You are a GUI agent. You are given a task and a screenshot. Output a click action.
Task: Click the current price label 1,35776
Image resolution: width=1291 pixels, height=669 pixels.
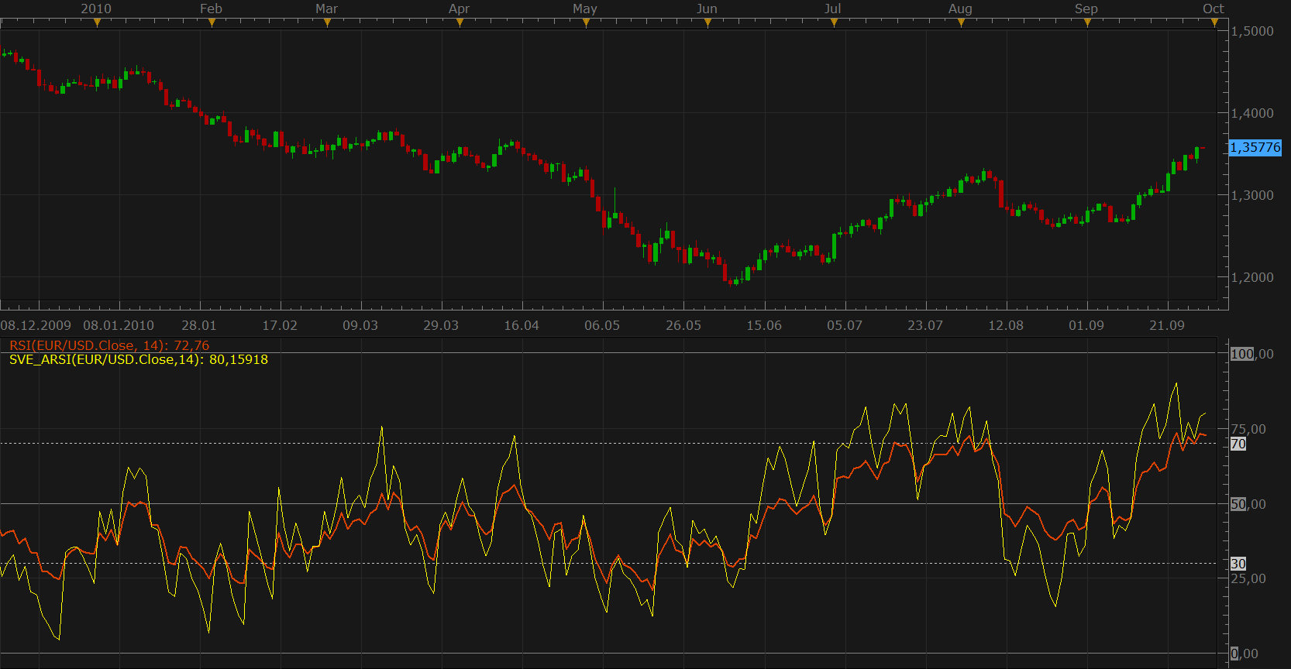[1255, 147]
